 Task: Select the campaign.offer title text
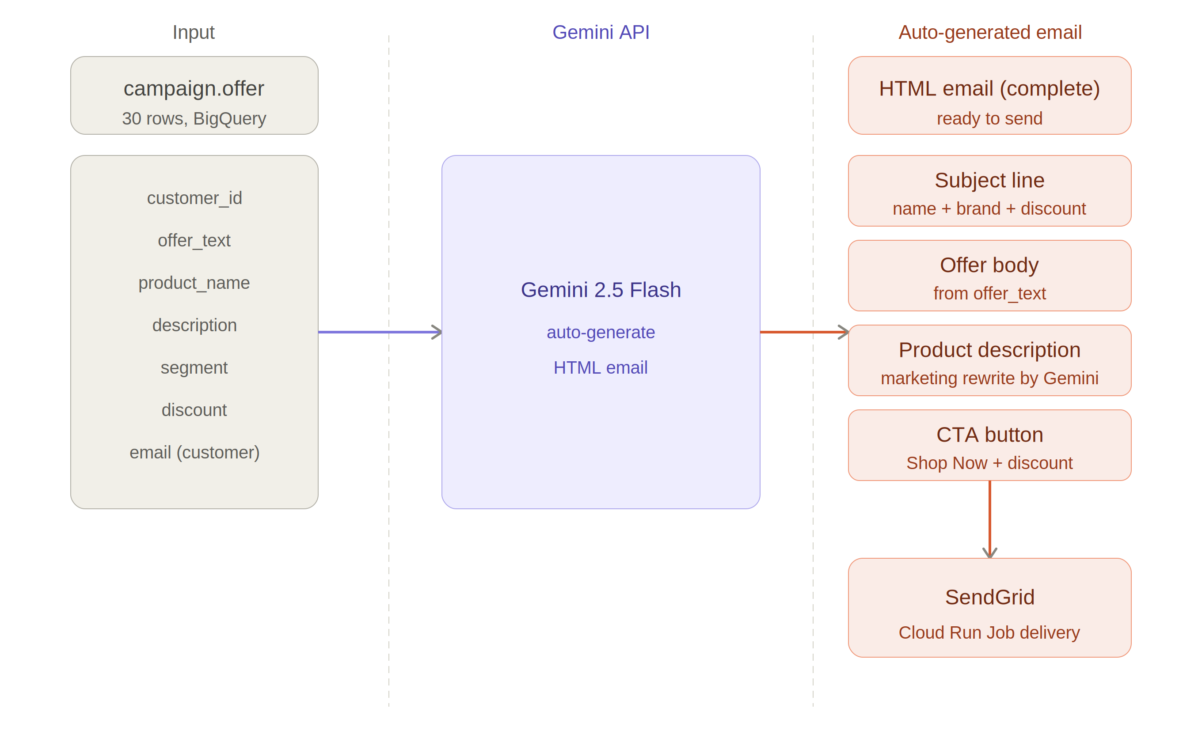[194, 89]
